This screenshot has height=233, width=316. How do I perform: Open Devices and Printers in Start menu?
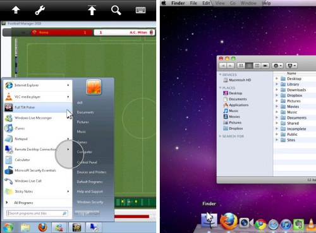pyautogui.click(x=92, y=172)
